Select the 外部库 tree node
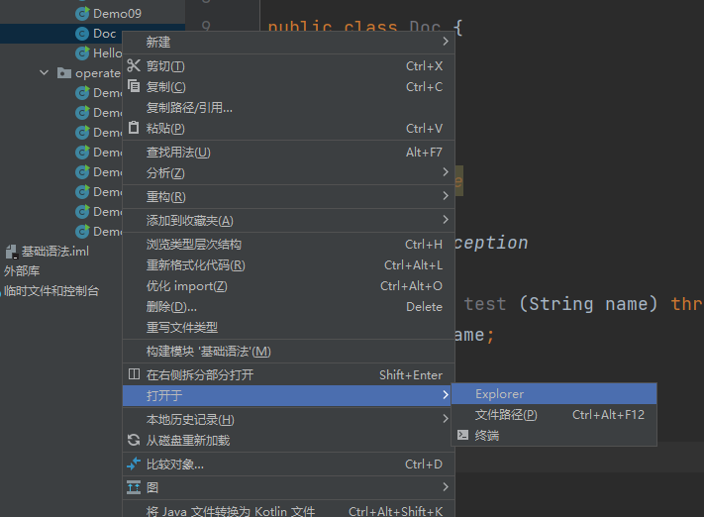This screenshot has width=704, height=517. 22,270
